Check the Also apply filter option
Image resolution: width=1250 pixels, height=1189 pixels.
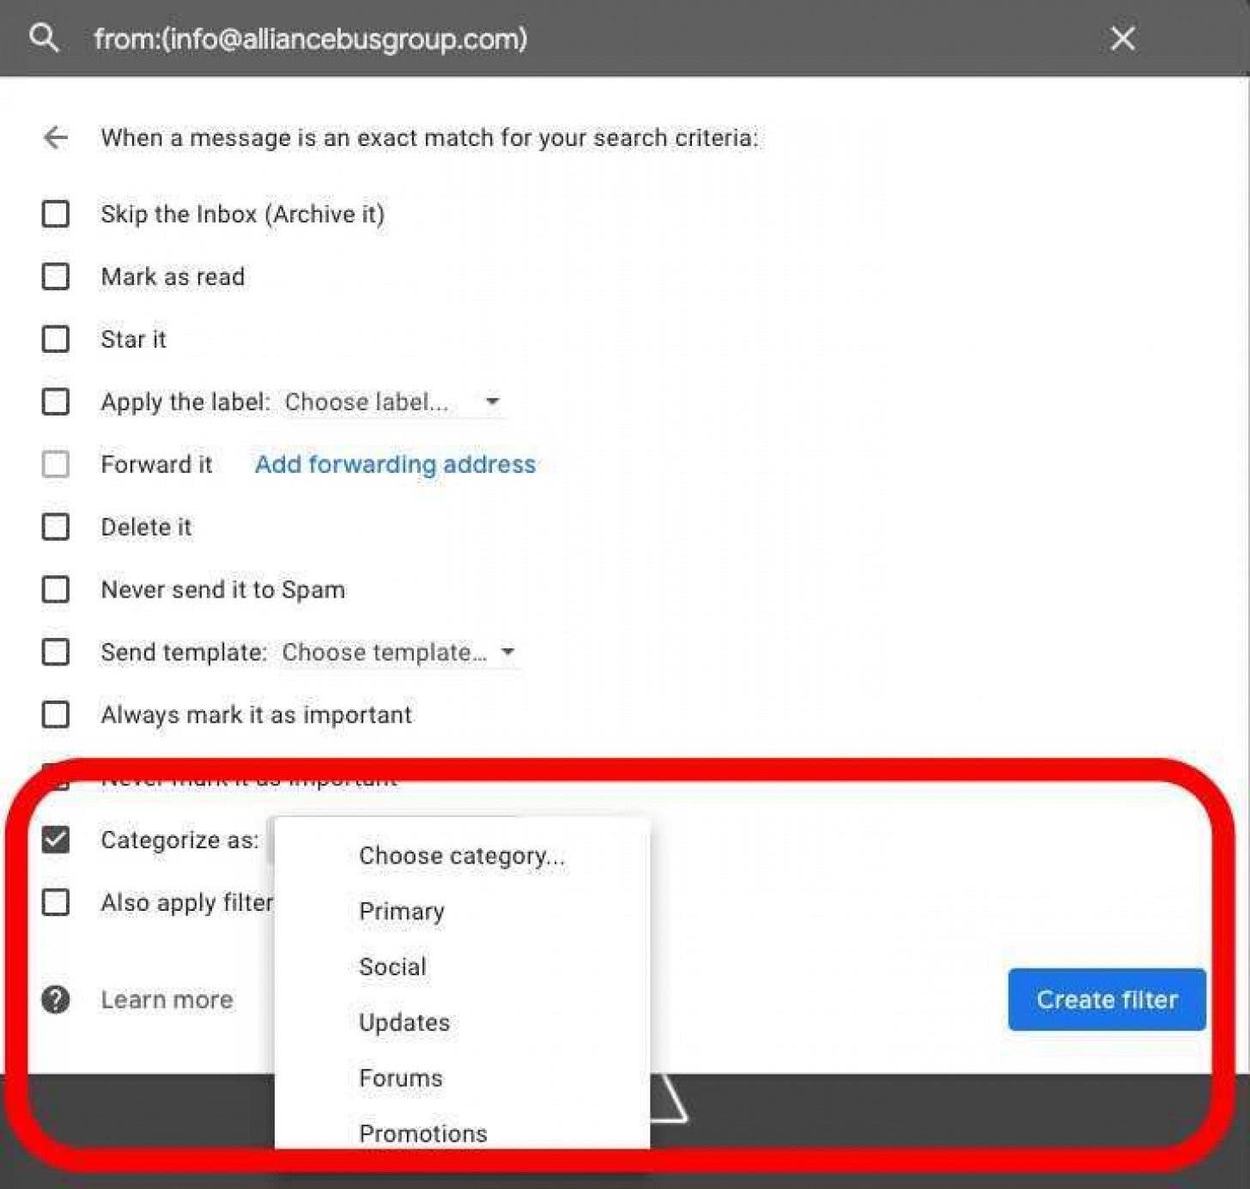tap(55, 902)
